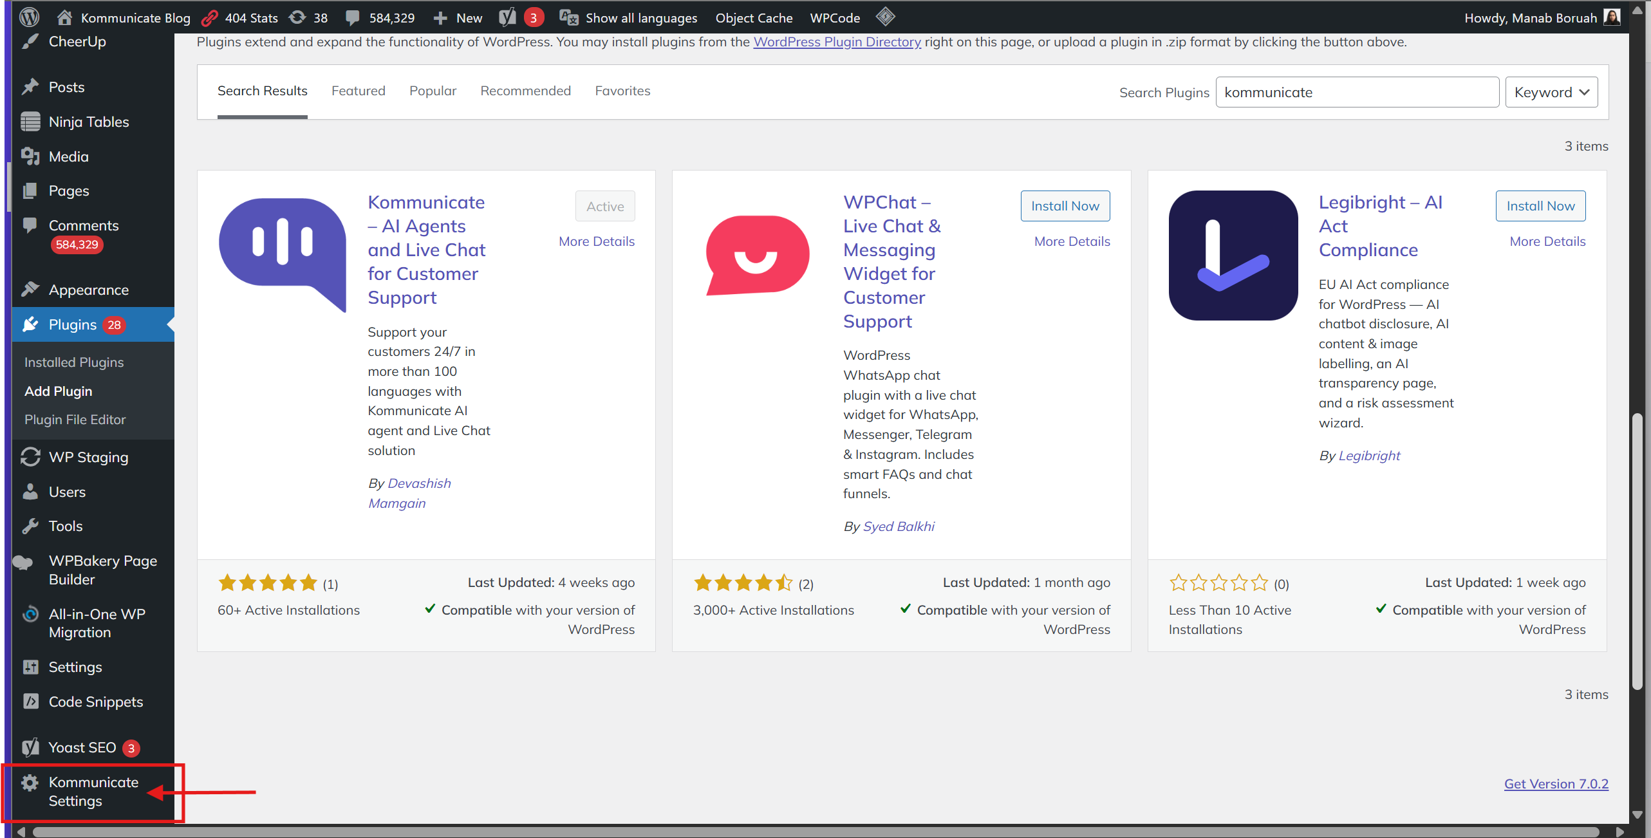
Task: Open Plugin File Editor submenu
Action: tap(75, 420)
